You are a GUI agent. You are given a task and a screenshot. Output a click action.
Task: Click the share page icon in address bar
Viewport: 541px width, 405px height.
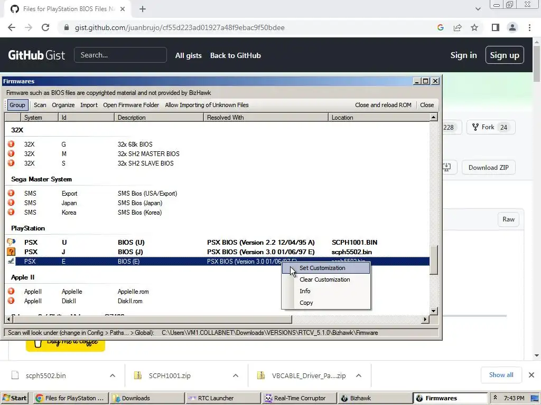(458, 27)
